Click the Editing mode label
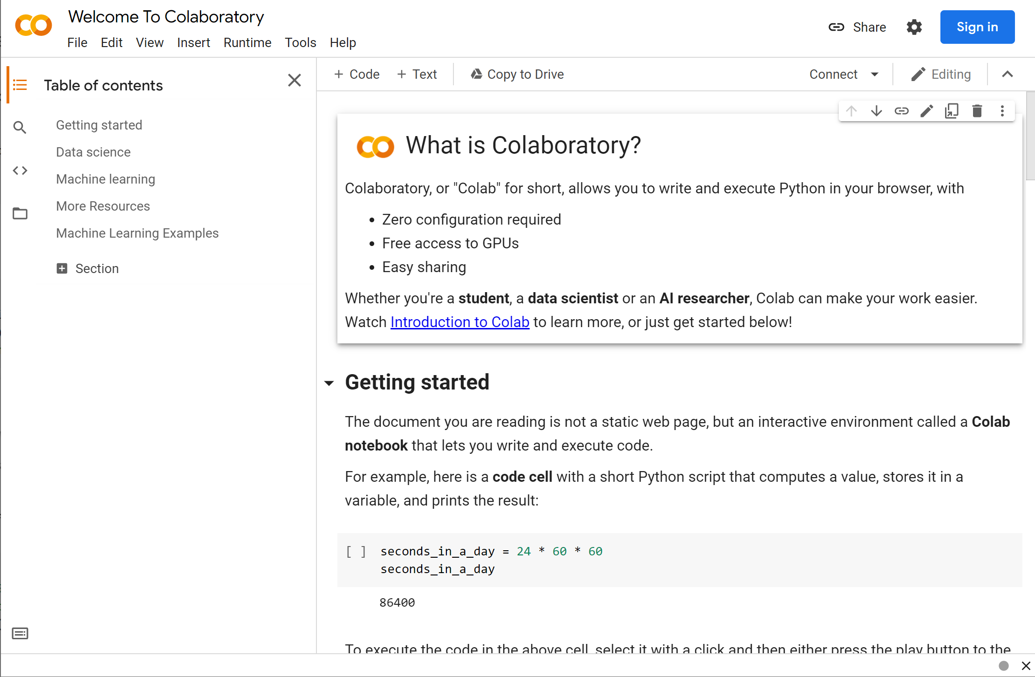 [951, 74]
